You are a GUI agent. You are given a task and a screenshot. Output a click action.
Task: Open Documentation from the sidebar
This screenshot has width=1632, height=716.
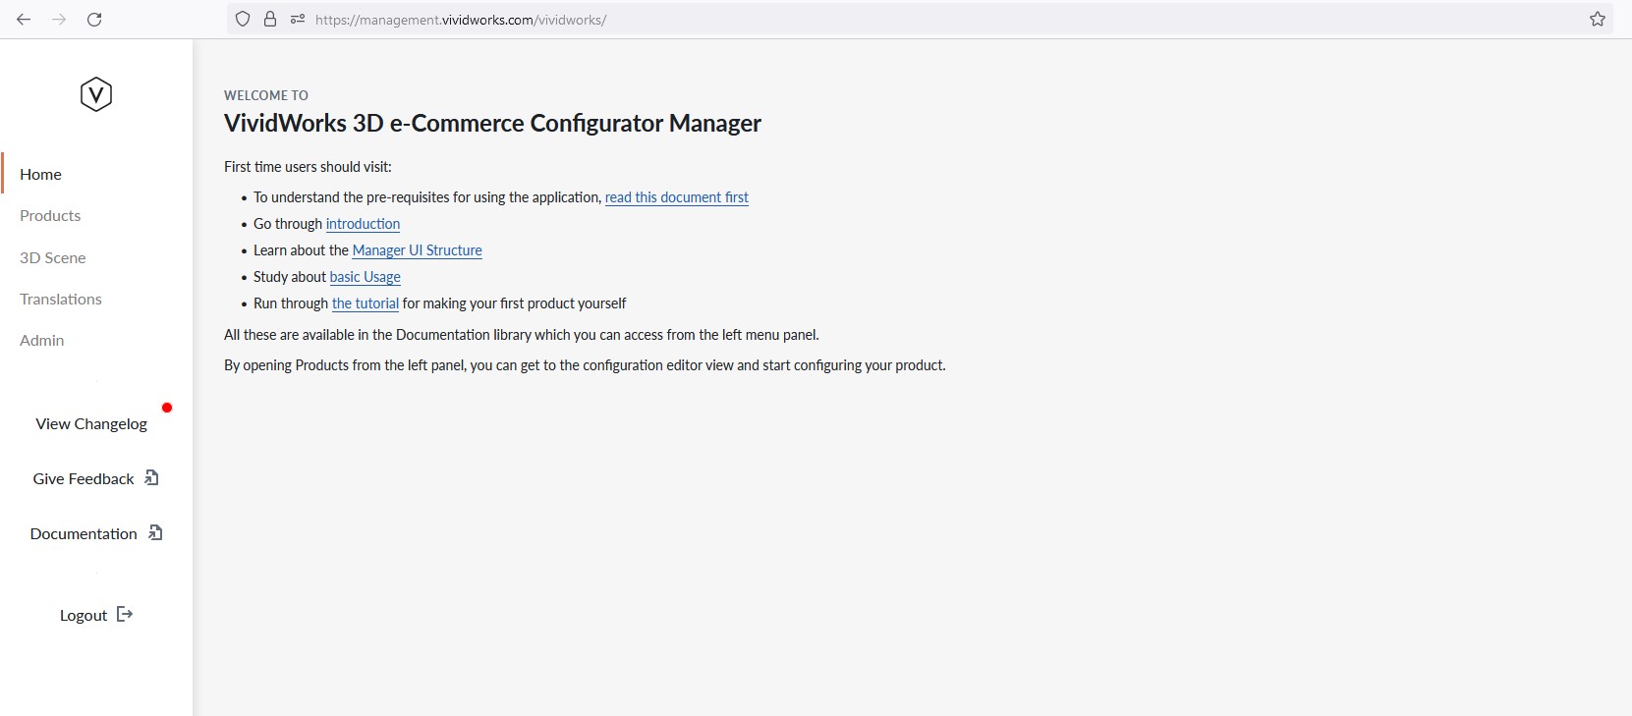[84, 533]
